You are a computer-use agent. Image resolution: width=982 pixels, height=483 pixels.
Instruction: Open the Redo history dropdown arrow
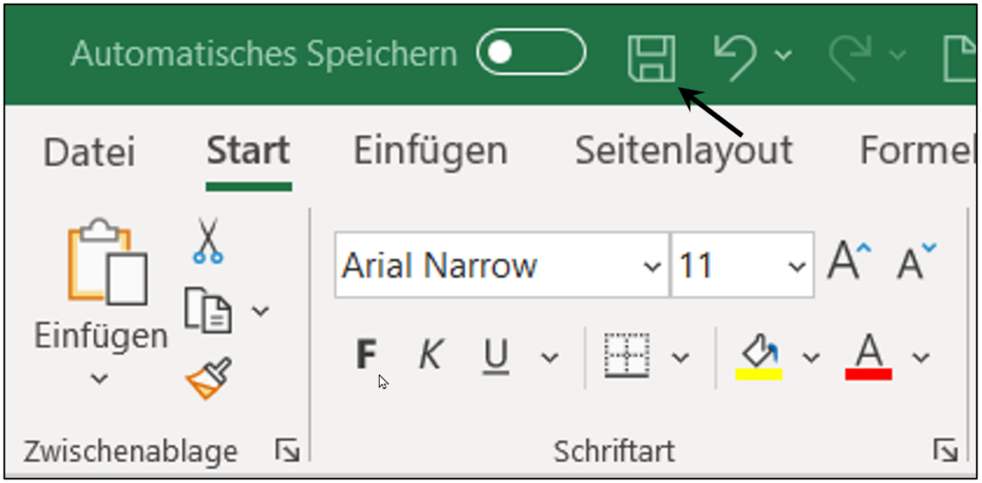[898, 56]
